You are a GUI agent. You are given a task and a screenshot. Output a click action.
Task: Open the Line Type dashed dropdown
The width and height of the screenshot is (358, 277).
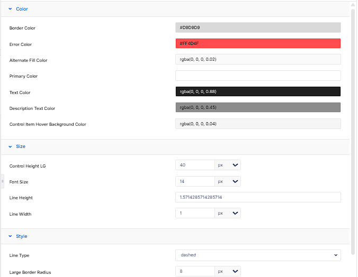coord(258,255)
